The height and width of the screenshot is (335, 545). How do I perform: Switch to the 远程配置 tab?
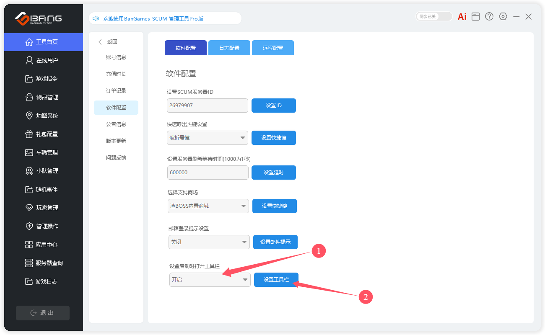[x=273, y=48]
